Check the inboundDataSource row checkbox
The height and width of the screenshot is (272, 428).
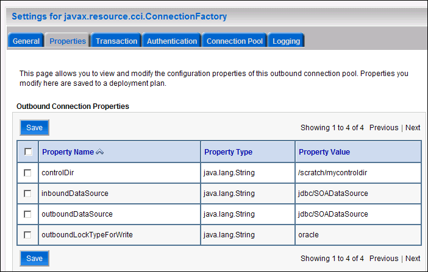click(x=27, y=194)
